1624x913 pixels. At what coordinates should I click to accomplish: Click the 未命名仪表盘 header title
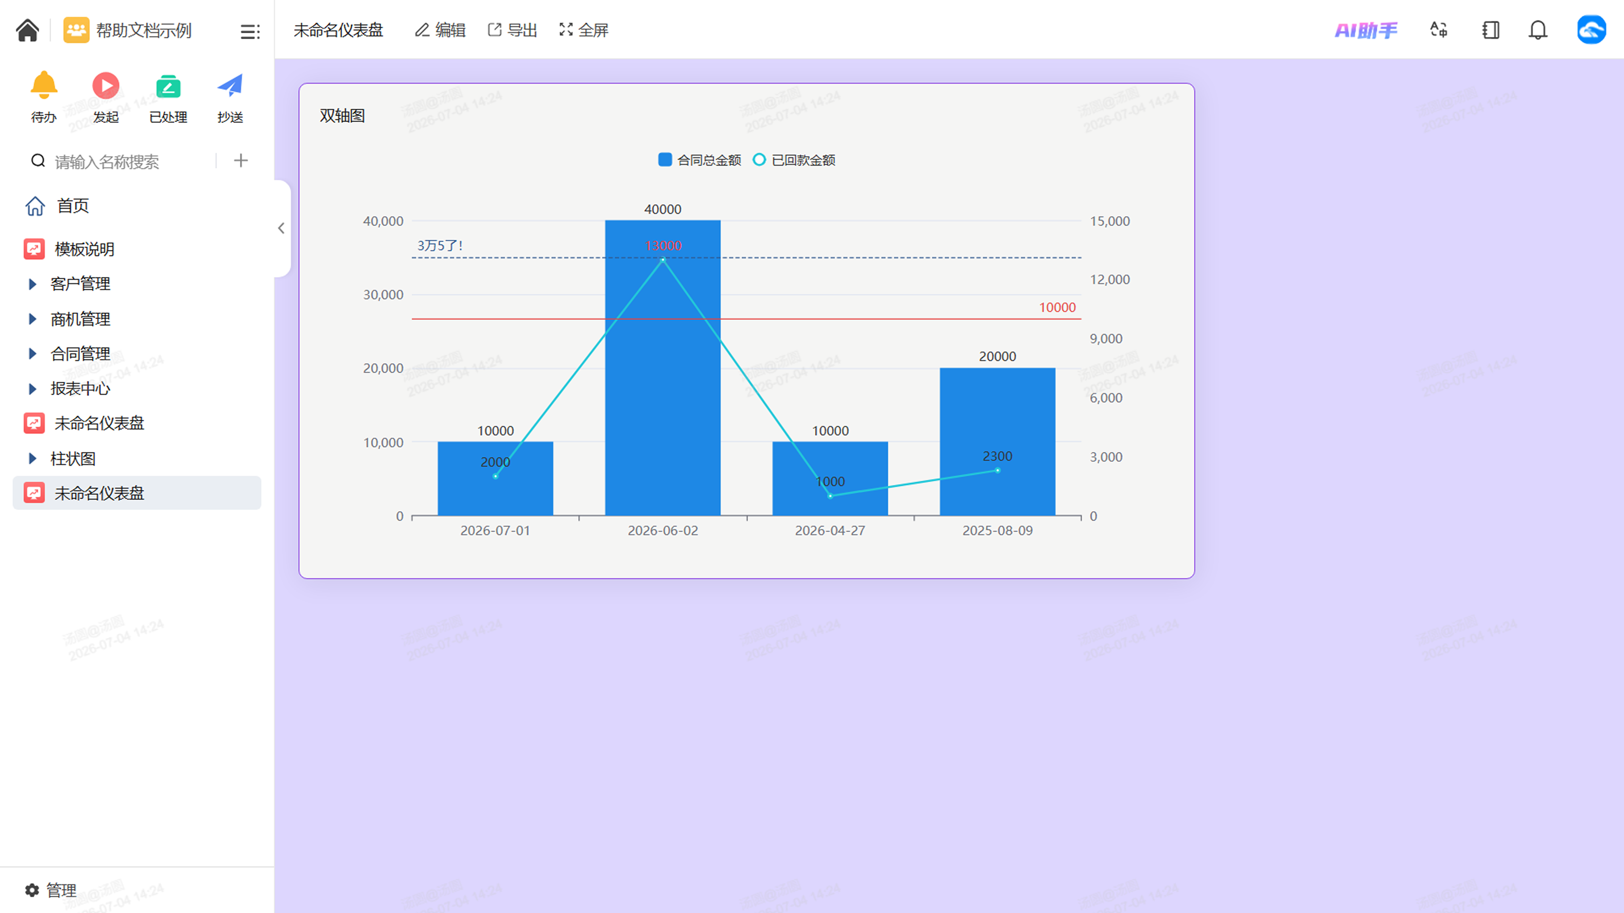point(338,30)
